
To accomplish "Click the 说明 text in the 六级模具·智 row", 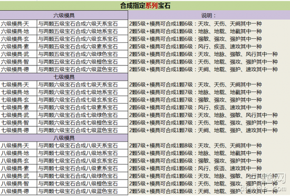I will pos(204,62).
